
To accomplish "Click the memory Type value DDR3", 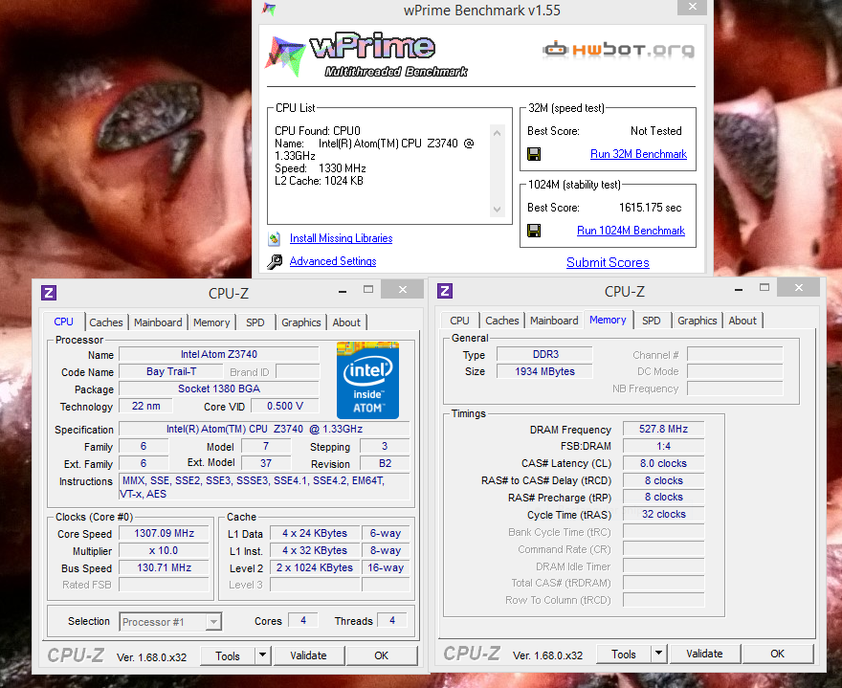I will click(544, 354).
